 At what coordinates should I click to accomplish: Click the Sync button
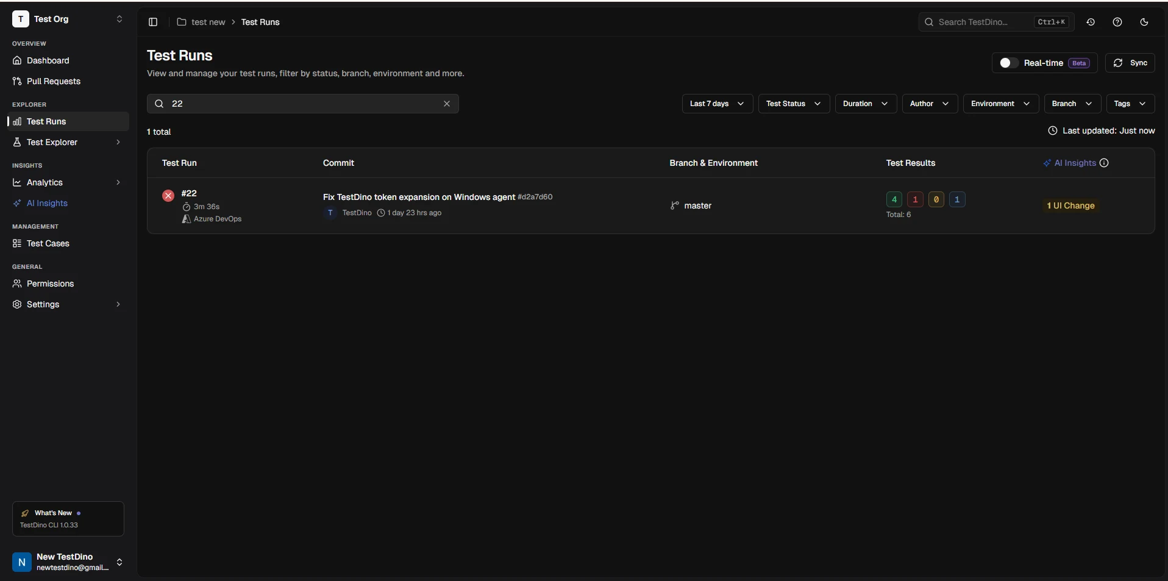point(1131,63)
